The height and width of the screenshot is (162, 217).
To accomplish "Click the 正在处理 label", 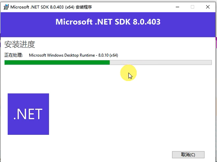I will 14,55.
